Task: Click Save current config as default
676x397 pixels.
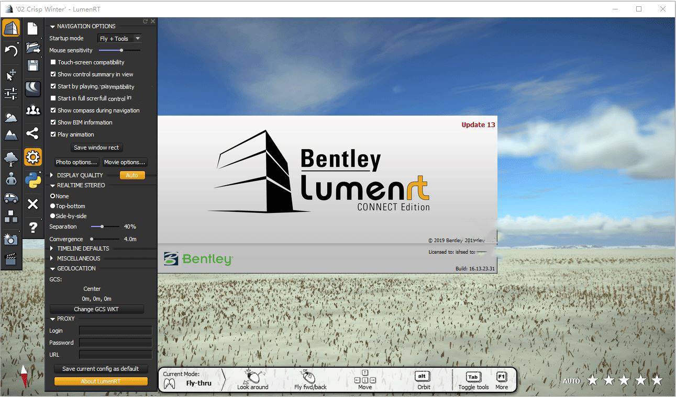Action: 101,369
